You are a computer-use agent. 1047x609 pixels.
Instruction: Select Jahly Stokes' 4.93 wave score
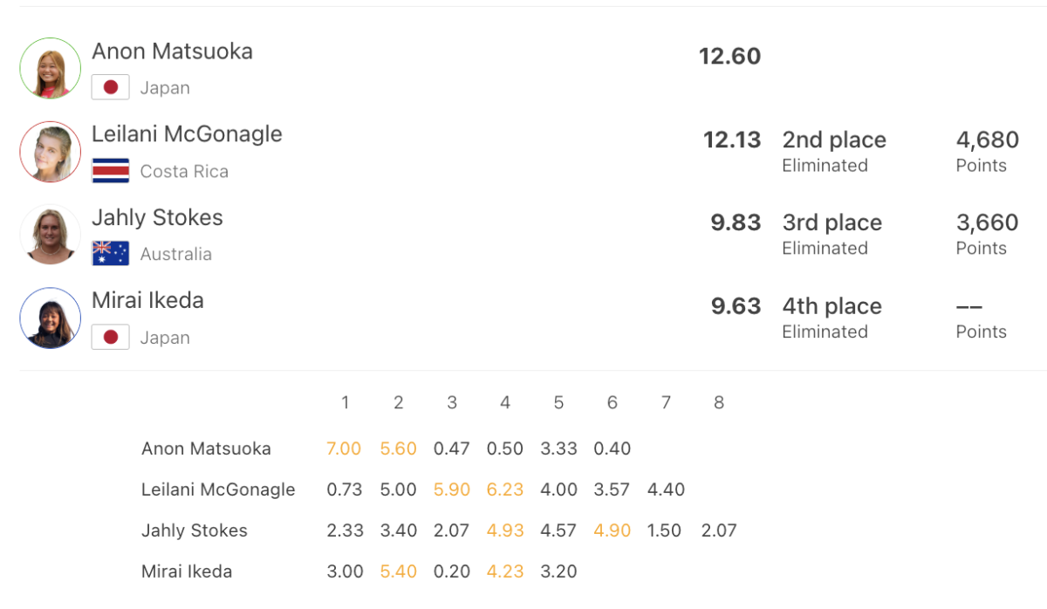[505, 530]
